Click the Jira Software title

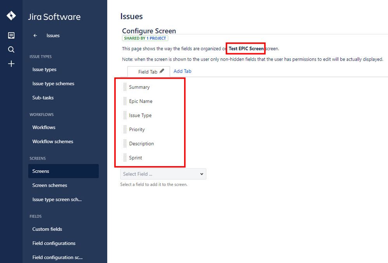54,17
